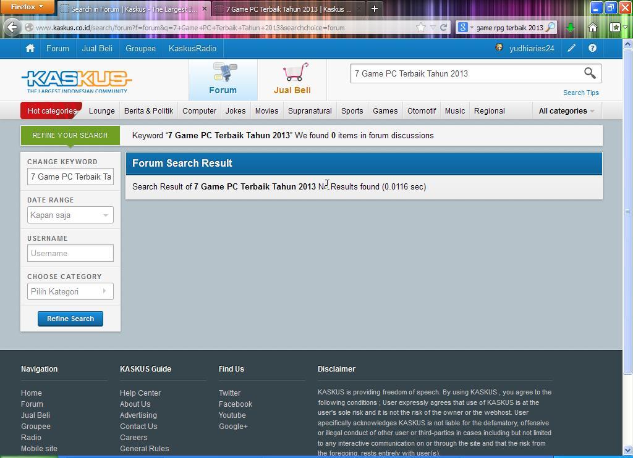The image size is (633, 458).
Task: Click the magnifier search icon in Kaskus search
Action: point(590,73)
